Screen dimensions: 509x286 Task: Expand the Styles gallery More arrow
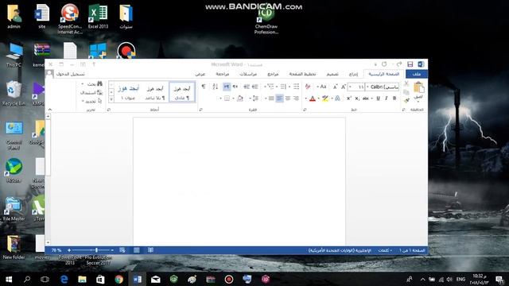[x=111, y=99]
